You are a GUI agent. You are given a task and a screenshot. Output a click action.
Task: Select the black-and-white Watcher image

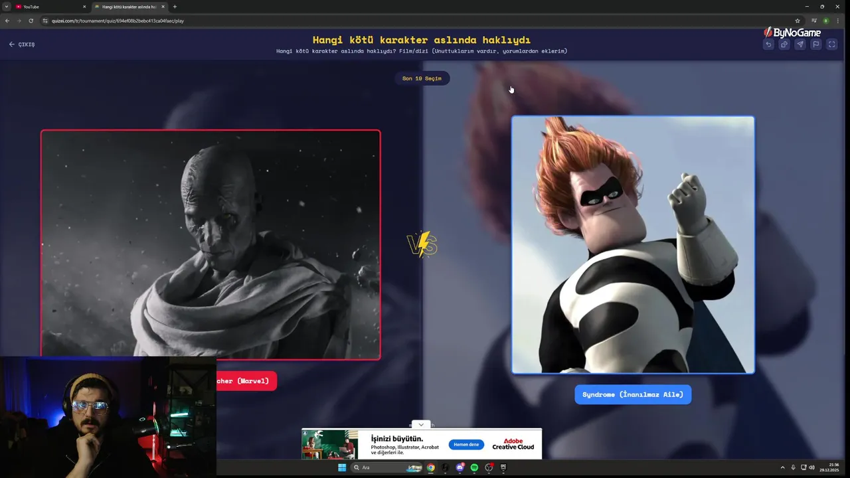(211, 244)
